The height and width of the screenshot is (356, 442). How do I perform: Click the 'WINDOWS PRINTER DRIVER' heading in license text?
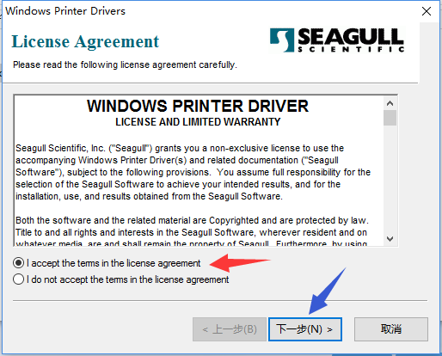pyautogui.click(x=198, y=106)
